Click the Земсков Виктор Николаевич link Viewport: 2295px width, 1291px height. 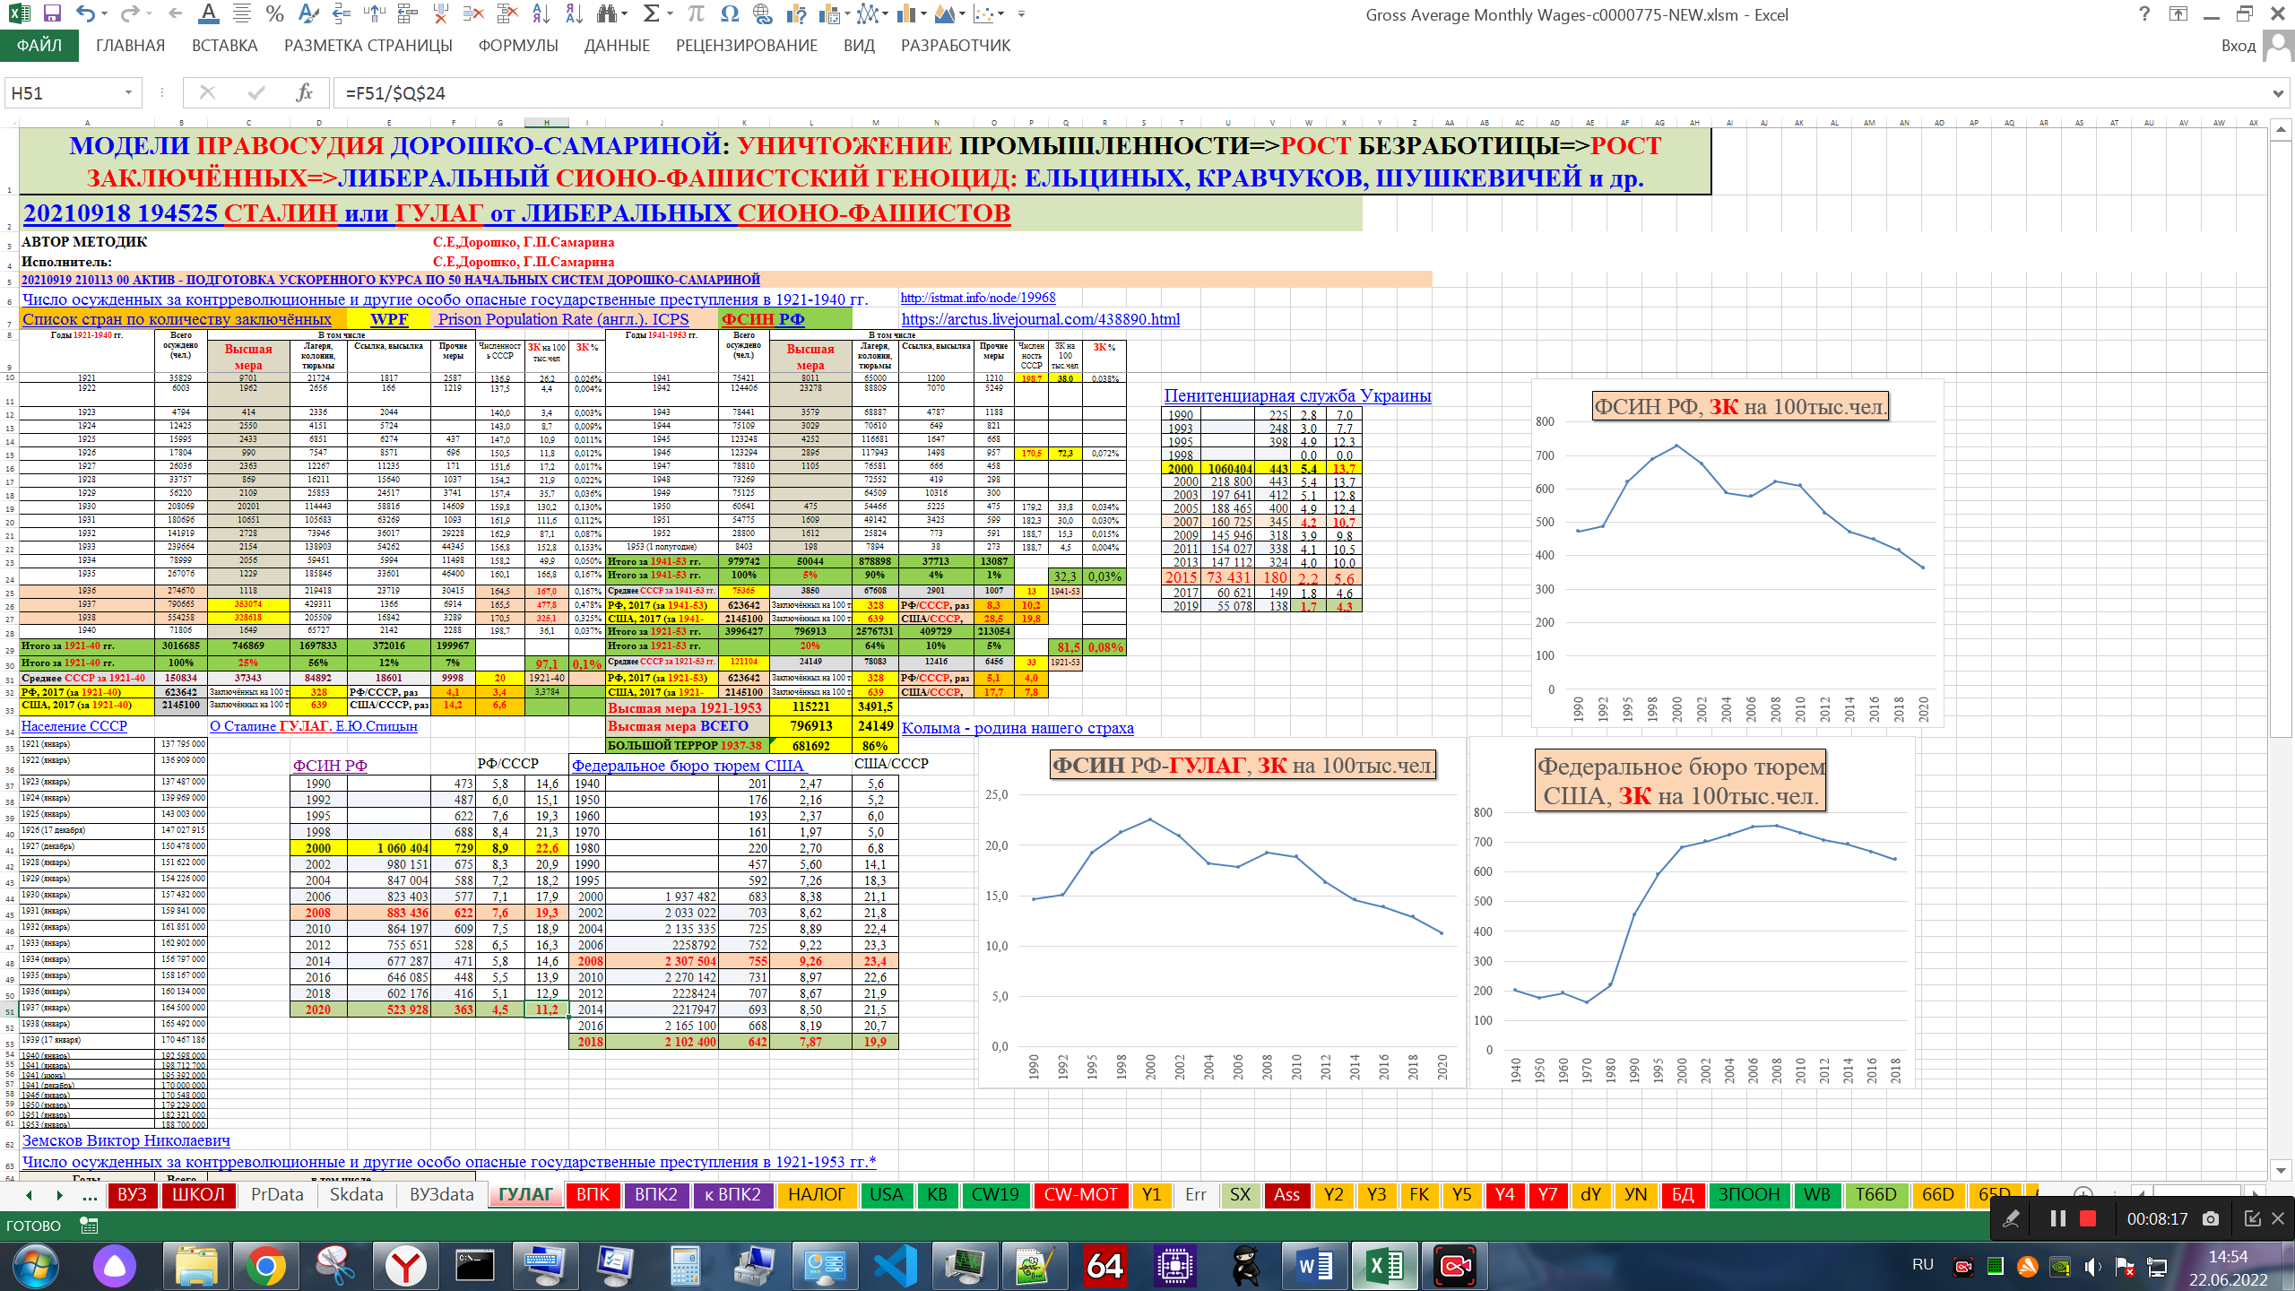click(126, 1140)
